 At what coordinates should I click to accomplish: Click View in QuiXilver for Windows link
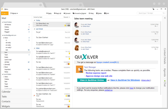click(125, 80)
